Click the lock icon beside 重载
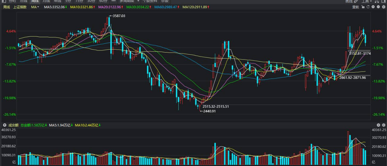Image resolution: width=387 pixels, height=166 pixels. [363, 7]
